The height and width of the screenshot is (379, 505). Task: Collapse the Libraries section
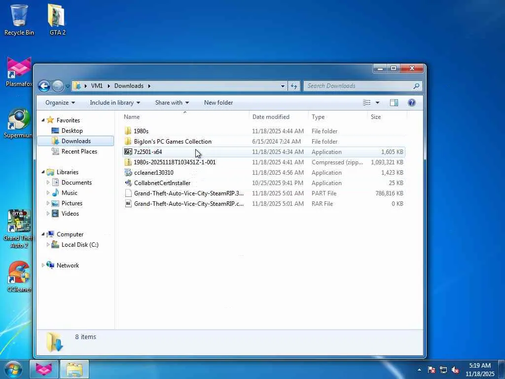tap(43, 172)
